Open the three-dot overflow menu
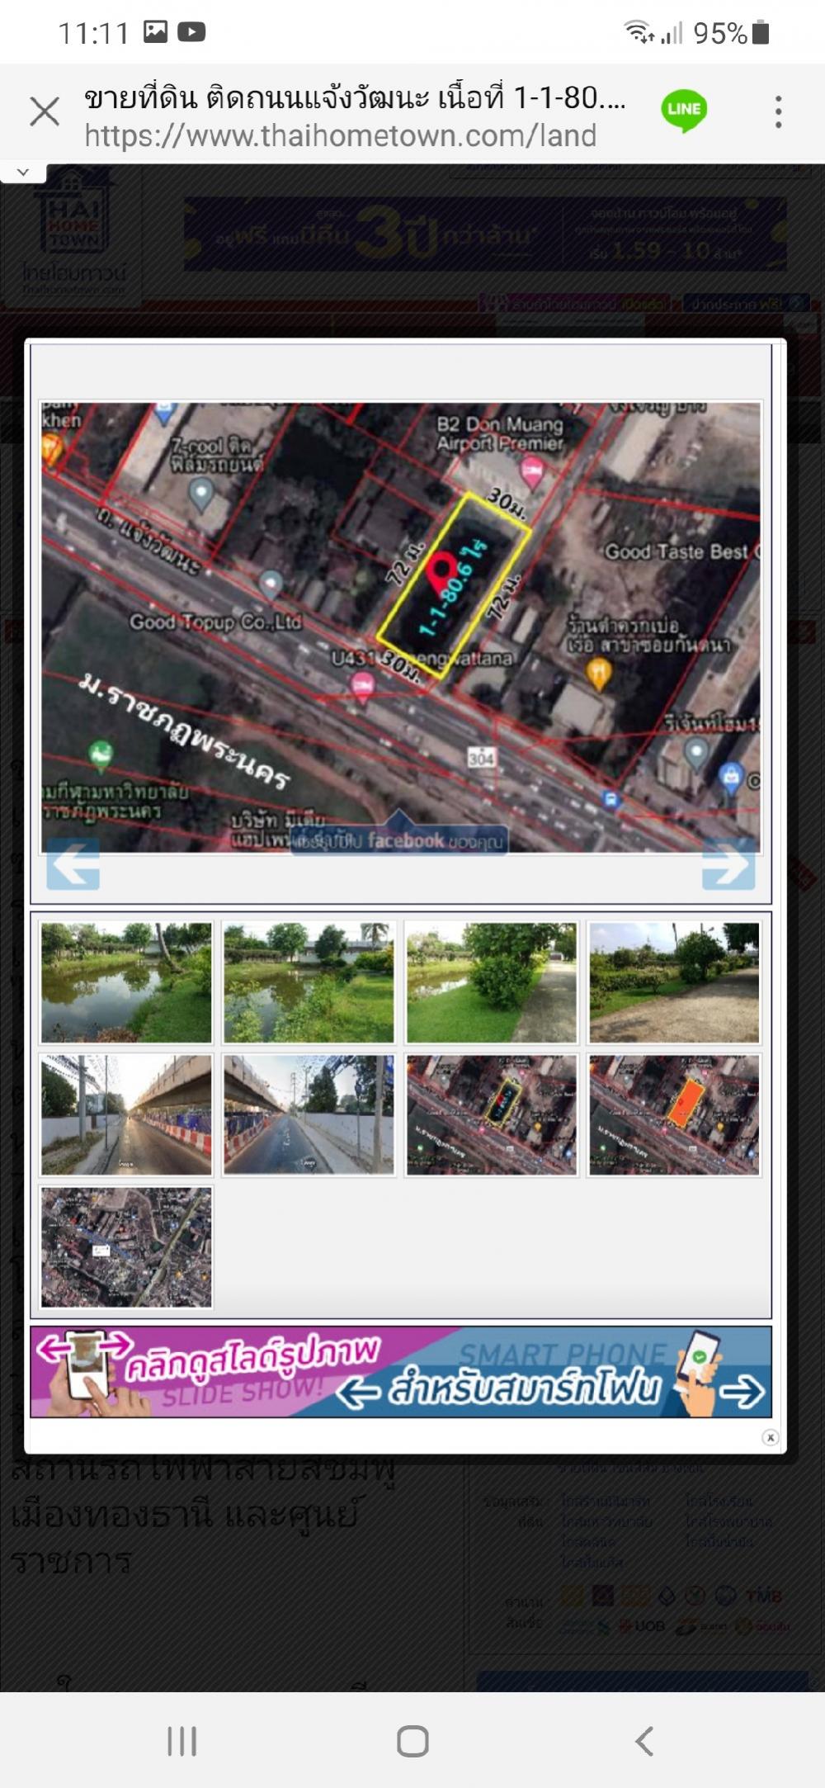 pos(778,111)
